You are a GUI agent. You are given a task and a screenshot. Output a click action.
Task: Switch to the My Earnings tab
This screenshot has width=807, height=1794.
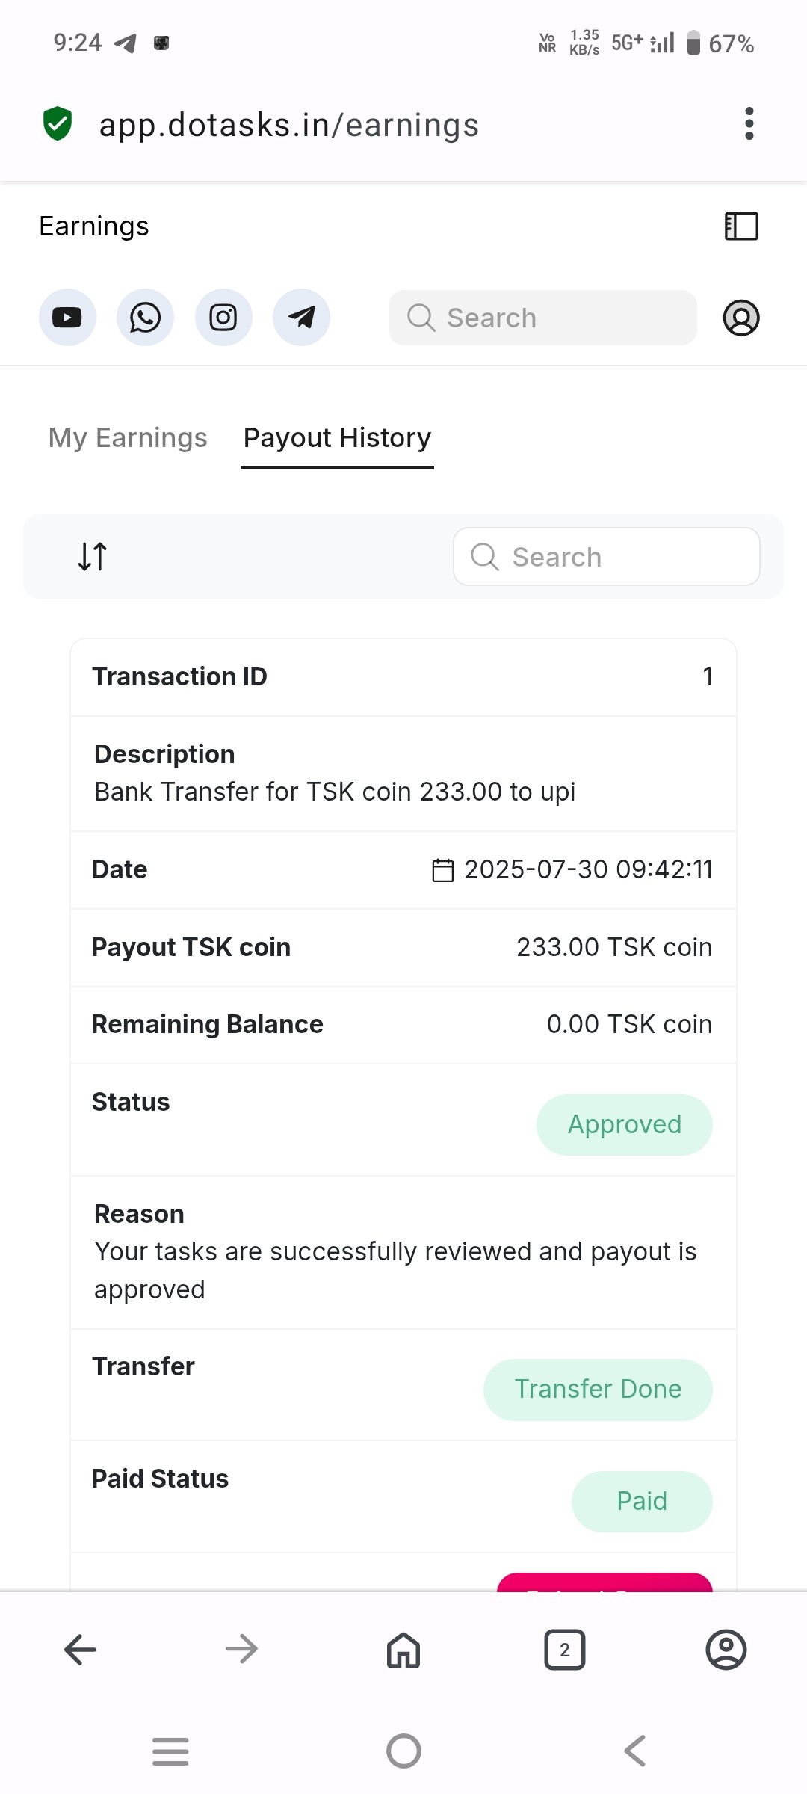pyautogui.click(x=128, y=437)
